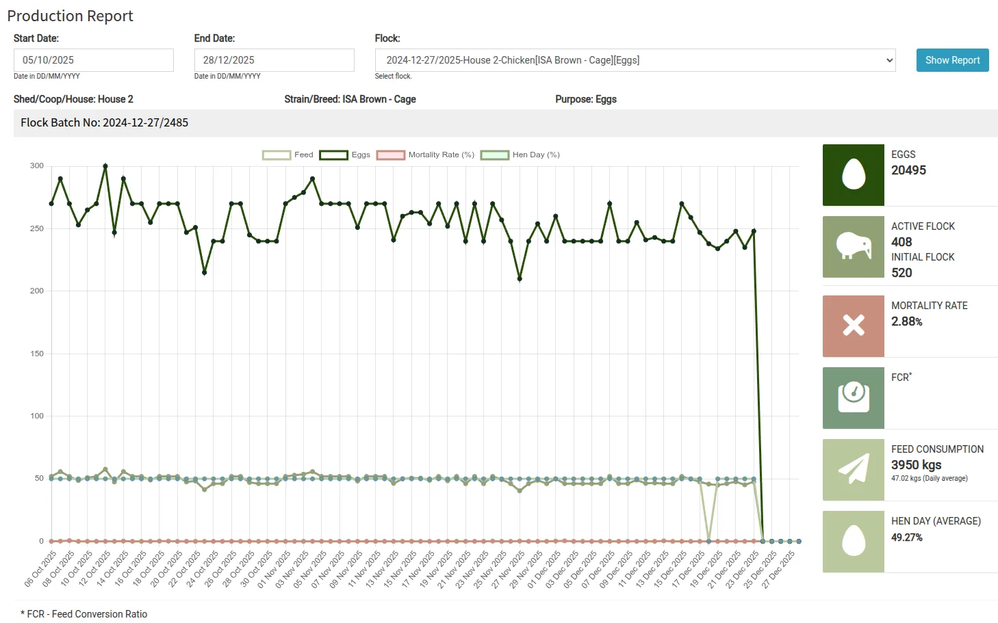998x623 pixels.
Task: Click the Start Date input field
Action: 94,60
